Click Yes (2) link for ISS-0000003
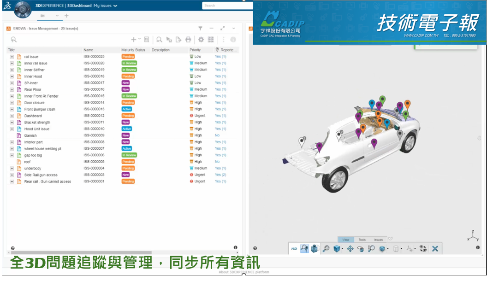 220,175
